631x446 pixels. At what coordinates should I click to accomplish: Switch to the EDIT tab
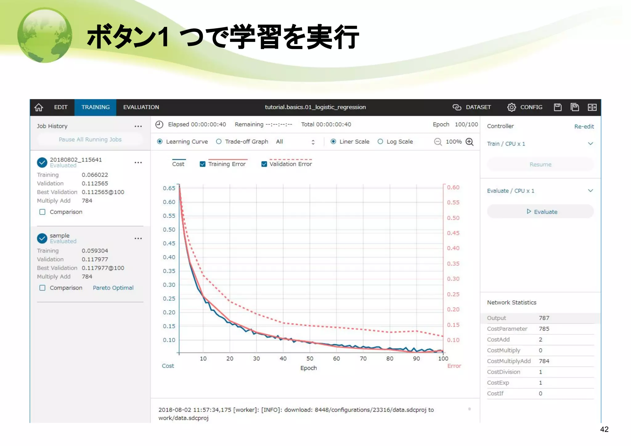pos(61,107)
